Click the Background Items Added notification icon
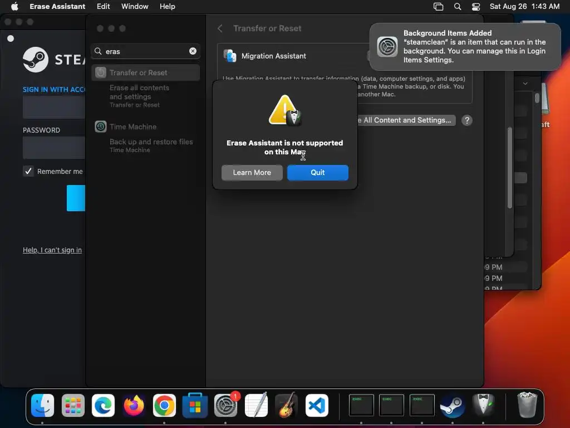The image size is (570, 428). 387,47
